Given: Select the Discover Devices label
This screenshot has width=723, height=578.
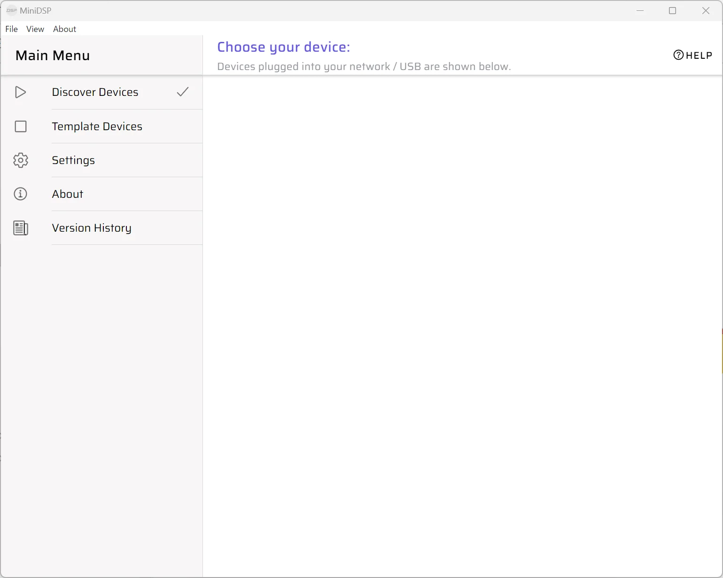Looking at the screenshot, I should (x=95, y=92).
